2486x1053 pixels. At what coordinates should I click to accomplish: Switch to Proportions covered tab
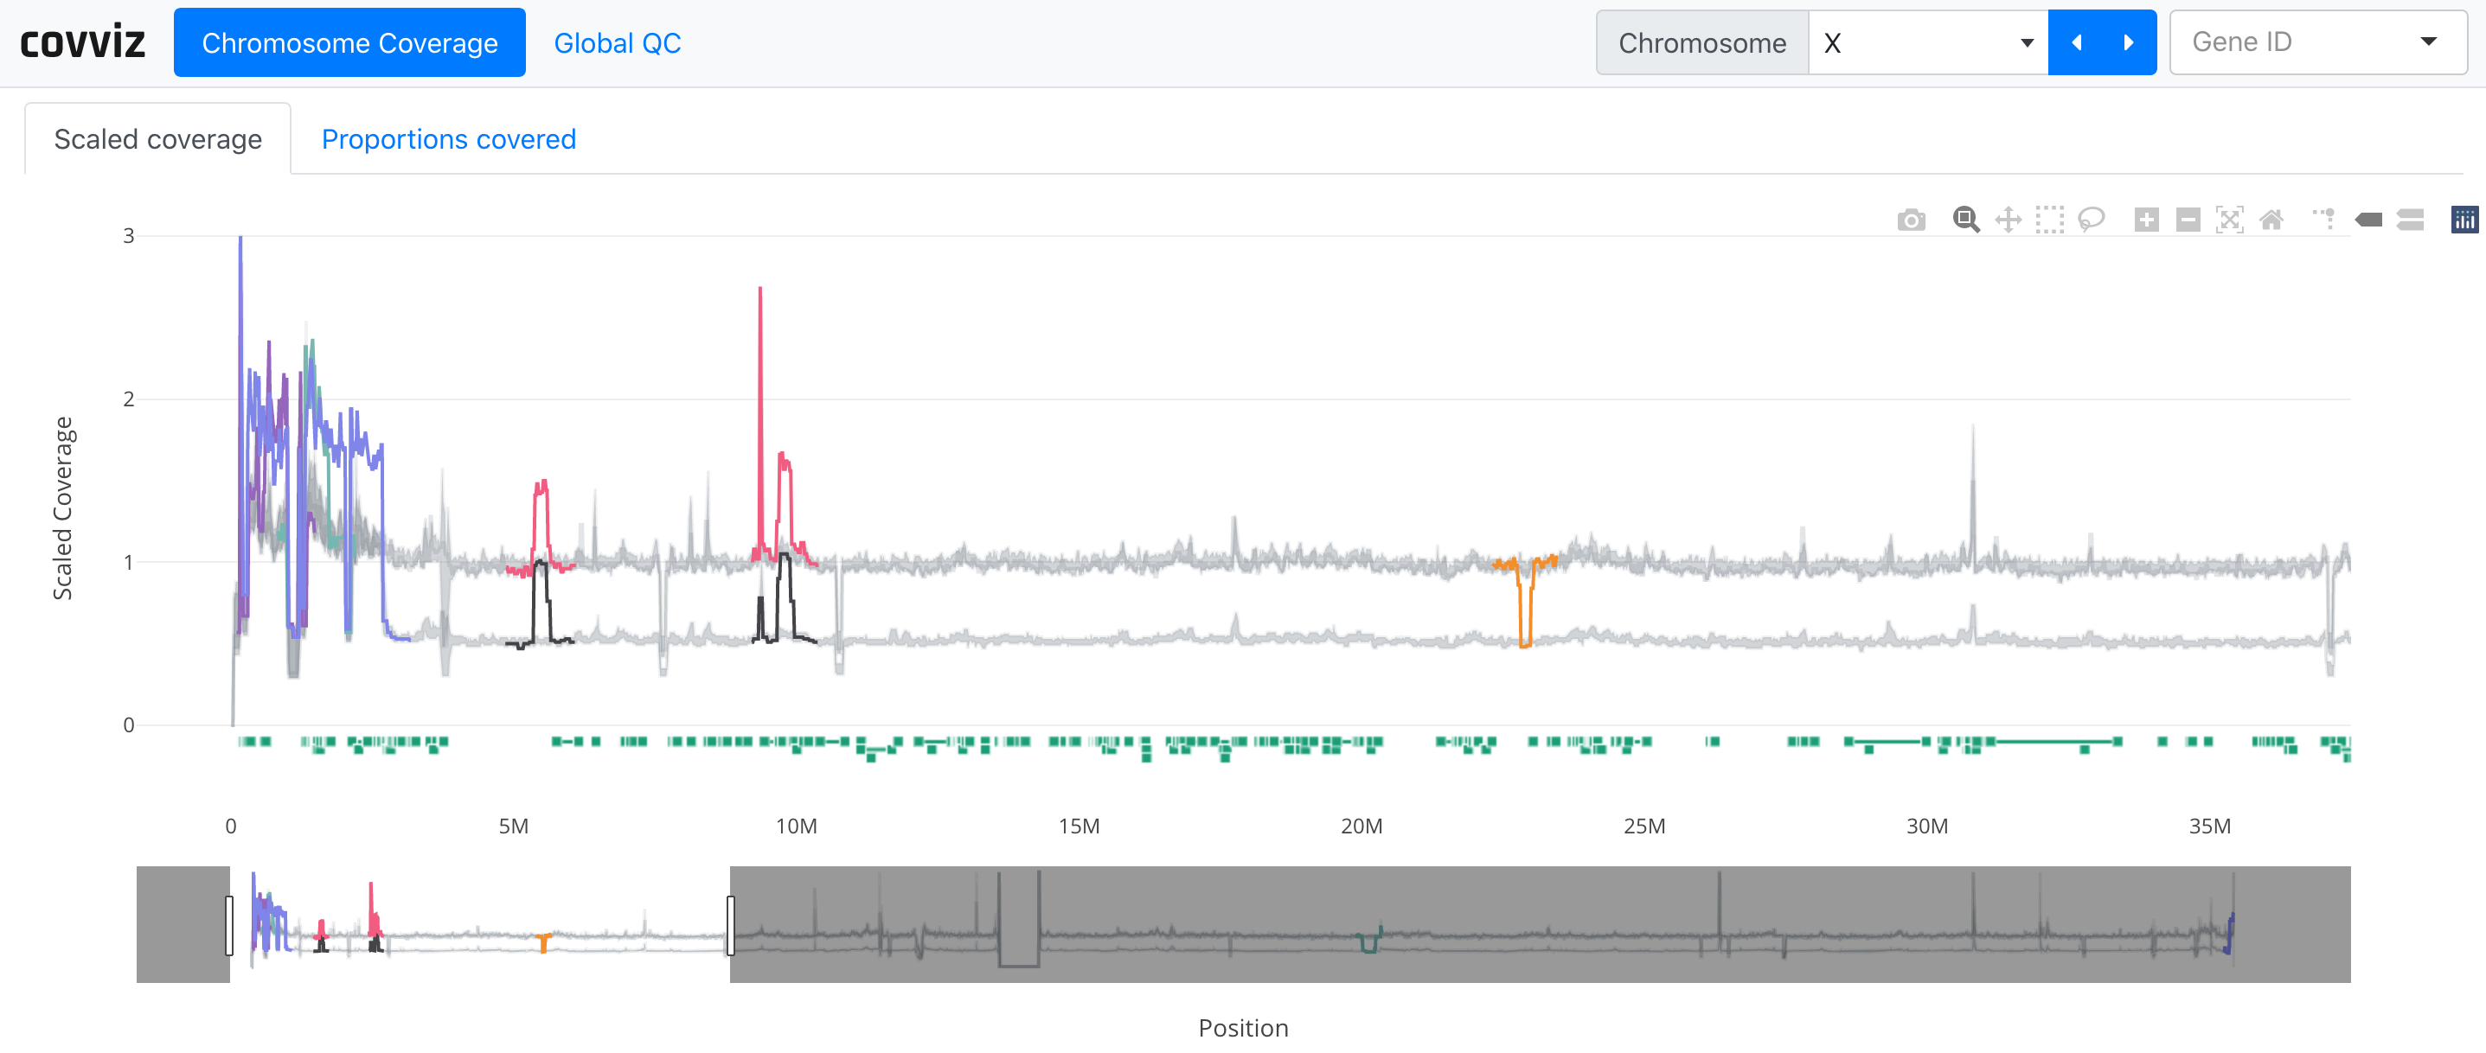pos(448,139)
